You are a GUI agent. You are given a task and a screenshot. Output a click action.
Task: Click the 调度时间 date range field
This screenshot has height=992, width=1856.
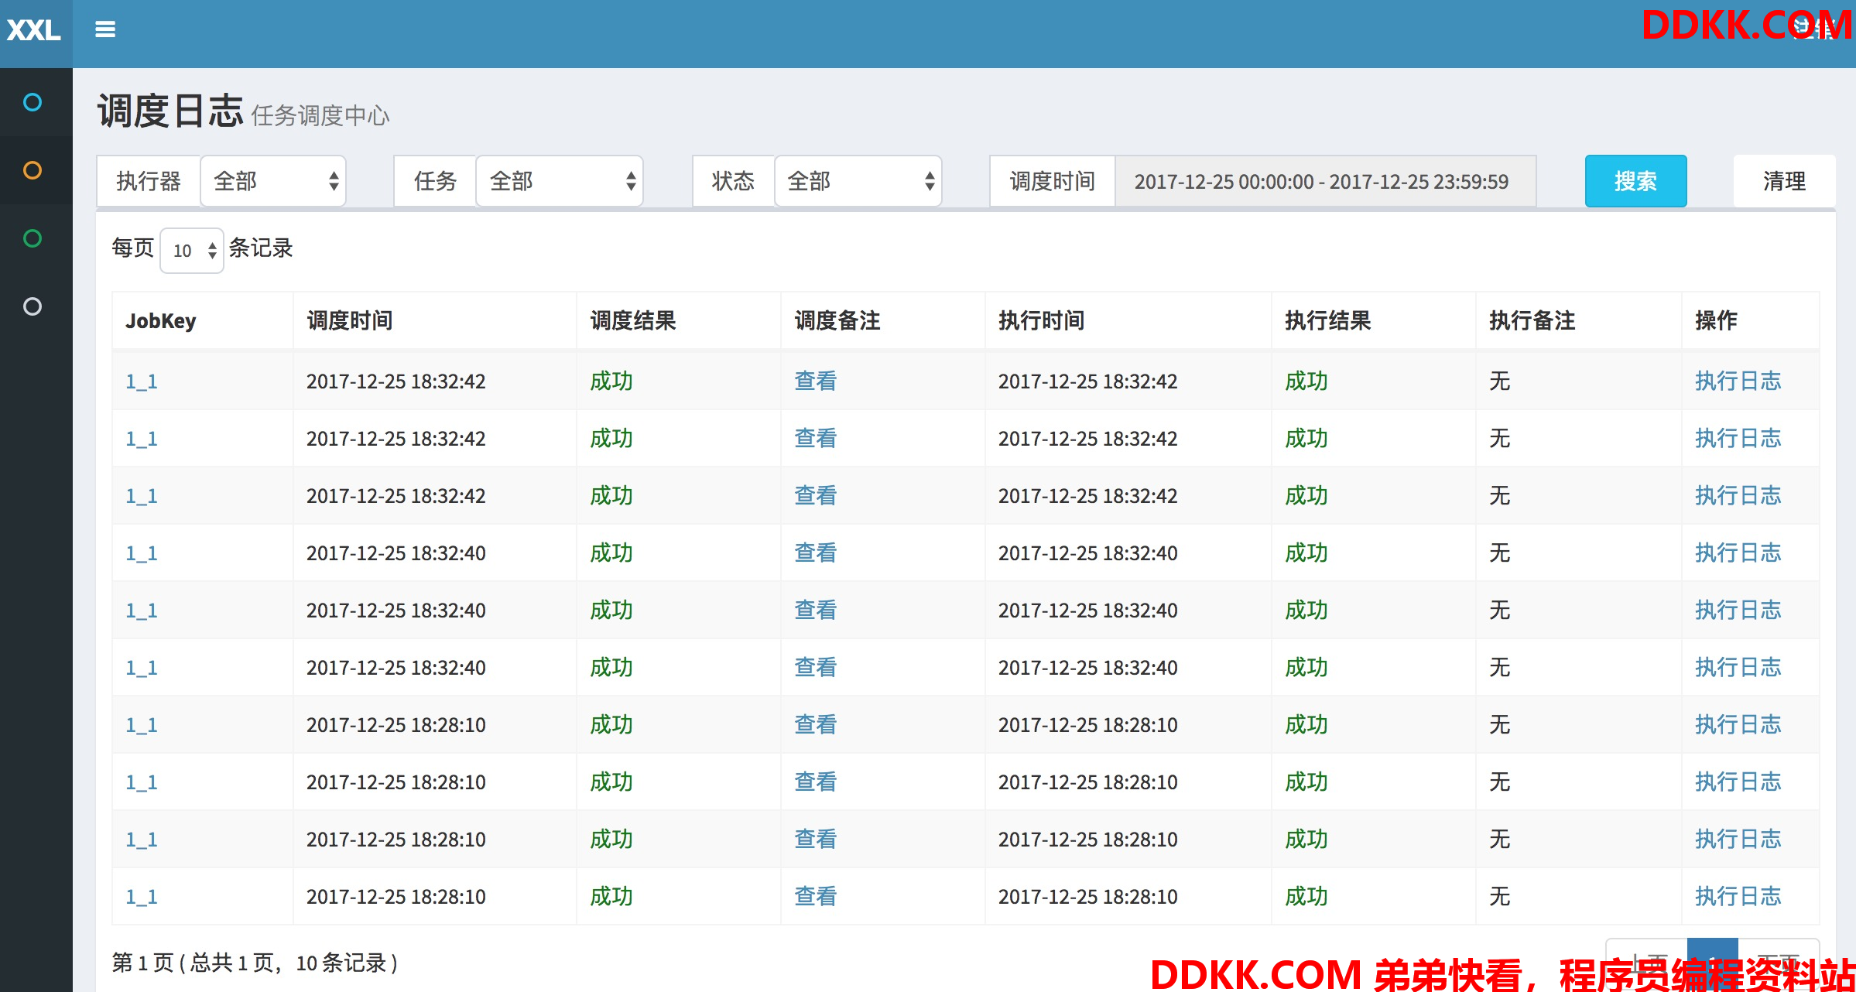coord(1324,181)
